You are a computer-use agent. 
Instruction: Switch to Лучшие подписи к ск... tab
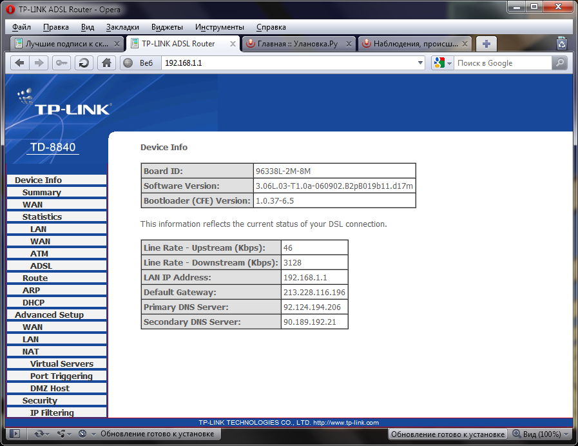tap(67, 44)
